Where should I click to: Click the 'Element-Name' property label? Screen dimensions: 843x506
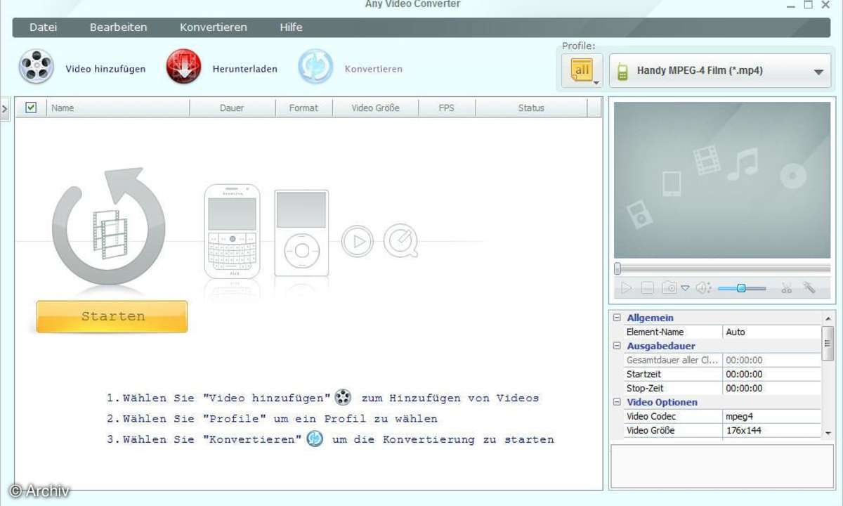(x=655, y=332)
